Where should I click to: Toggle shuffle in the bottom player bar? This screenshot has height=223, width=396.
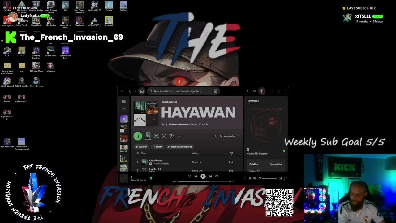tap(189, 177)
